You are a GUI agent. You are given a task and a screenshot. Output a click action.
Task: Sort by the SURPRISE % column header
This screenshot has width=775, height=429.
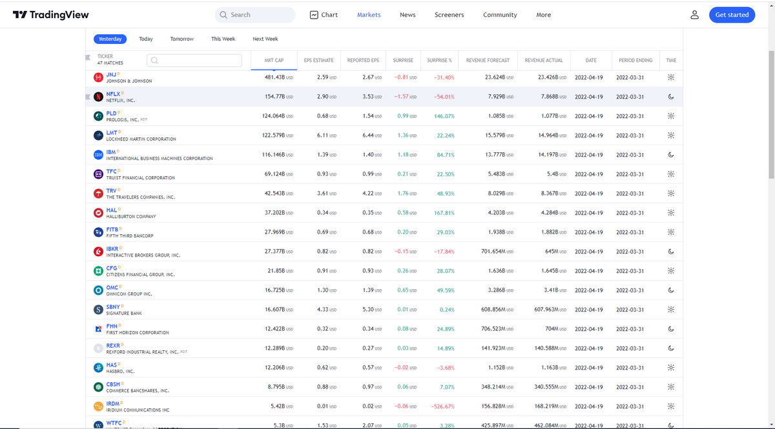[439, 61]
